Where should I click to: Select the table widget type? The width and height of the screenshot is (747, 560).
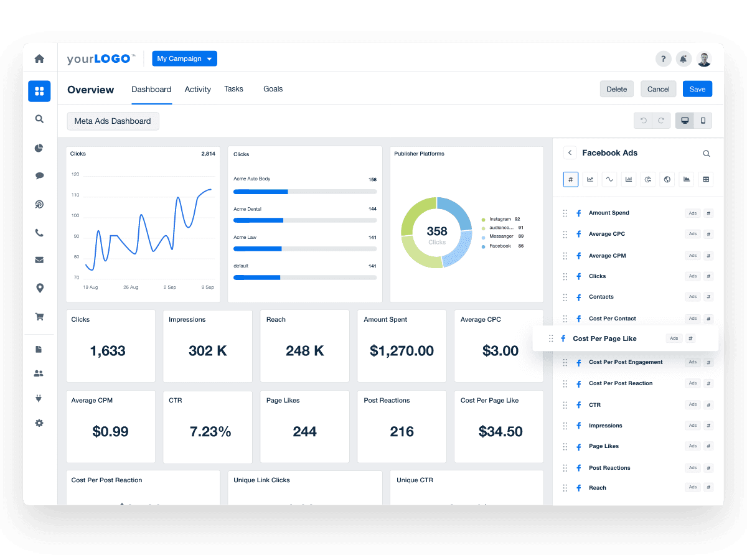coord(705,179)
